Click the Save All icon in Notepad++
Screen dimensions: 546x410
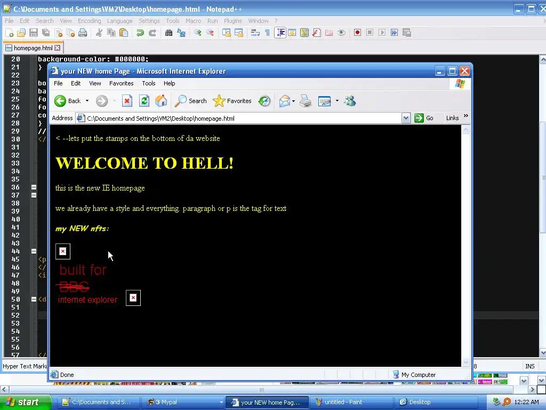click(46, 33)
